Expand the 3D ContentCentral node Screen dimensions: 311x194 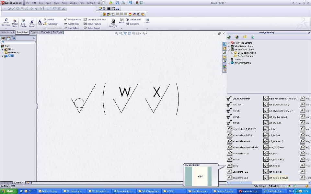pos(229,63)
